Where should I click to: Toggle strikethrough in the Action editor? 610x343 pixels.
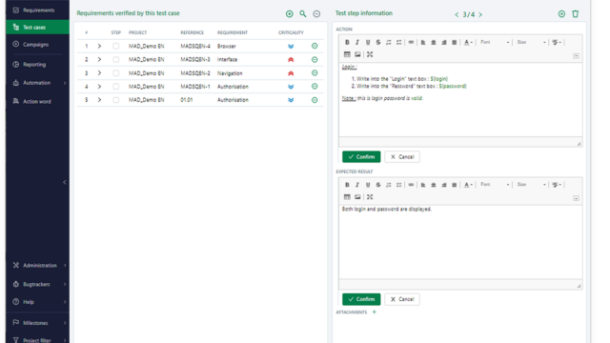[378, 42]
